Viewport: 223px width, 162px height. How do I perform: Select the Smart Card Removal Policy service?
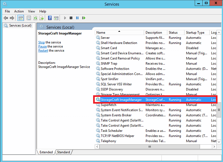(x=156, y=58)
